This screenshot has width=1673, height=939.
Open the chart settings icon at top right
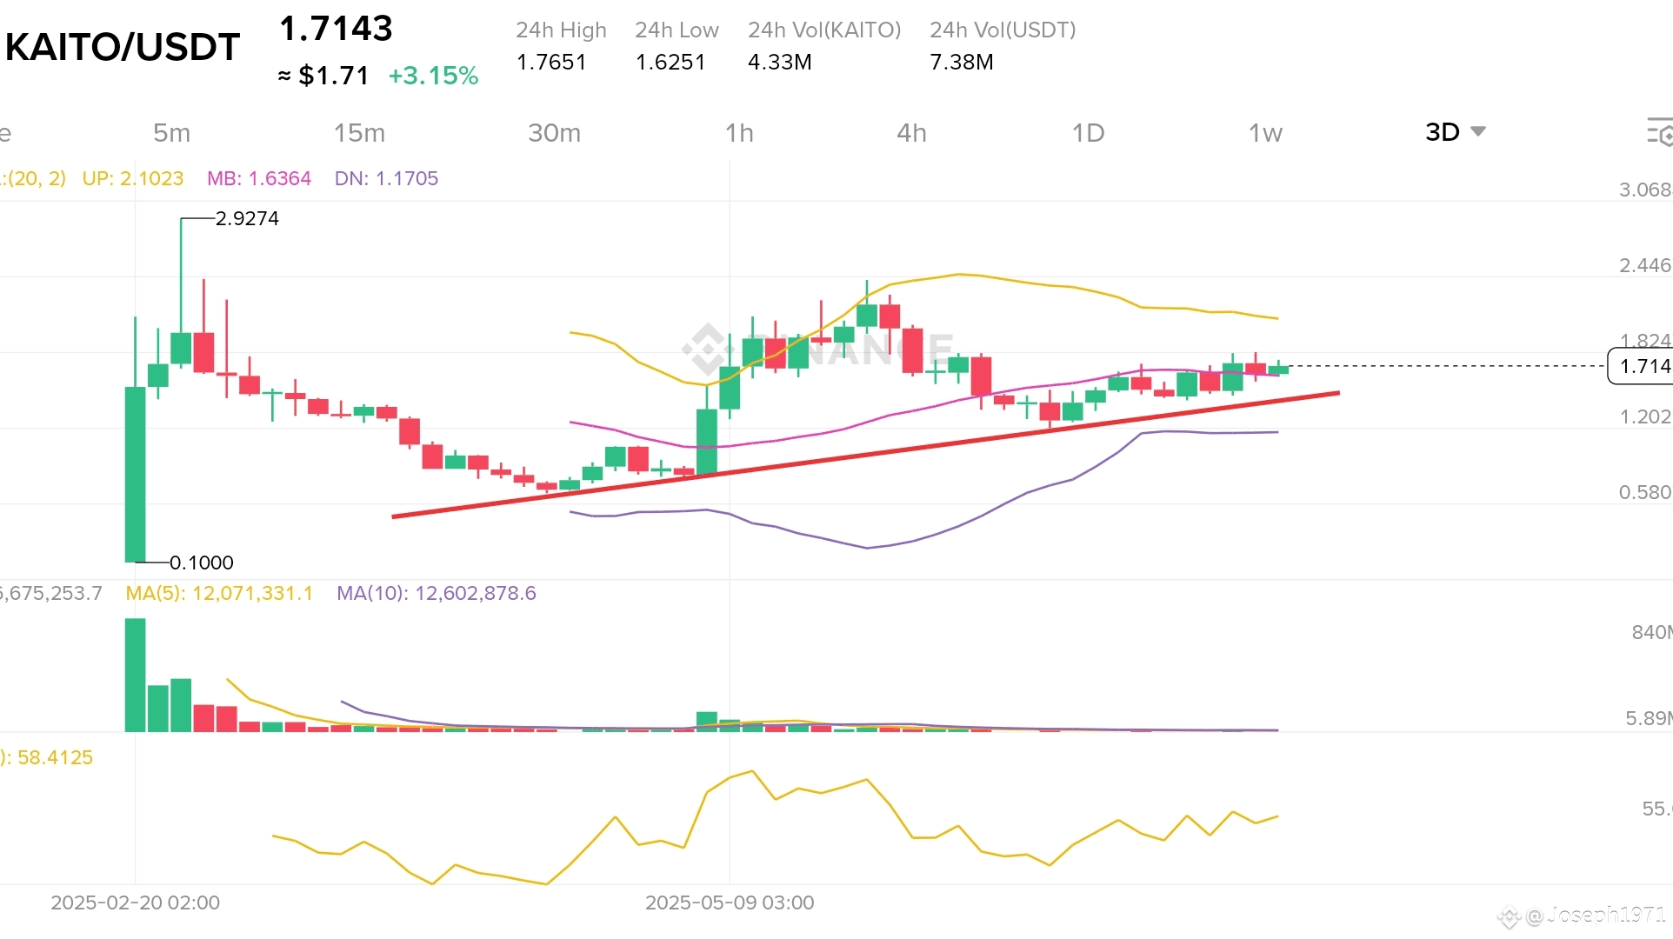point(1658,132)
